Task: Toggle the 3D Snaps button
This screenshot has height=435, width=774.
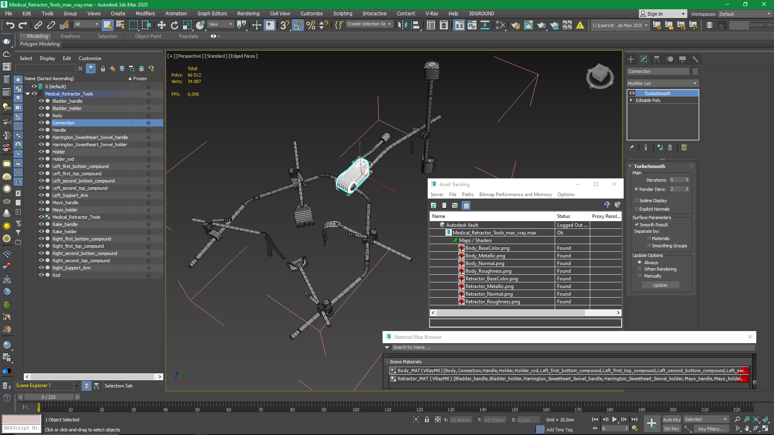Action: click(x=285, y=25)
